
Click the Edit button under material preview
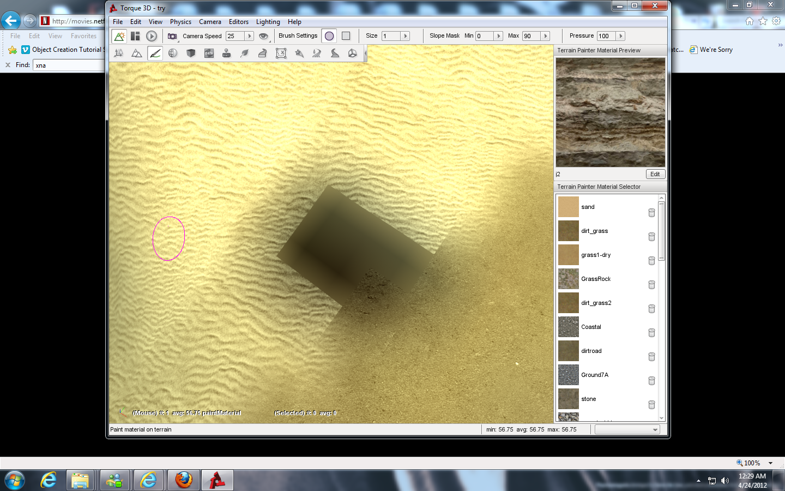pyautogui.click(x=655, y=174)
